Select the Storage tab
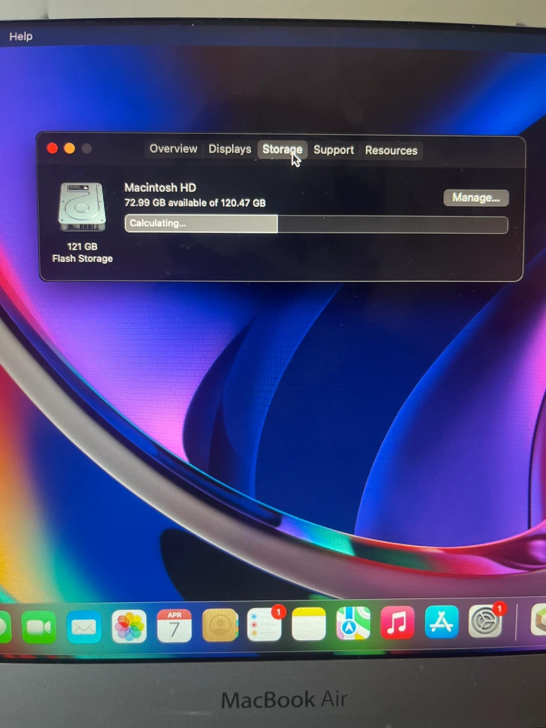 coord(282,149)
